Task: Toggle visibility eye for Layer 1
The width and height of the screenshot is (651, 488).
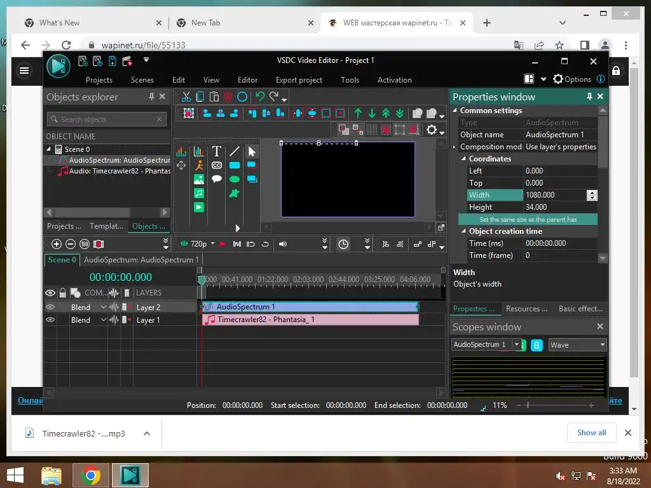Action: point(50,320)
